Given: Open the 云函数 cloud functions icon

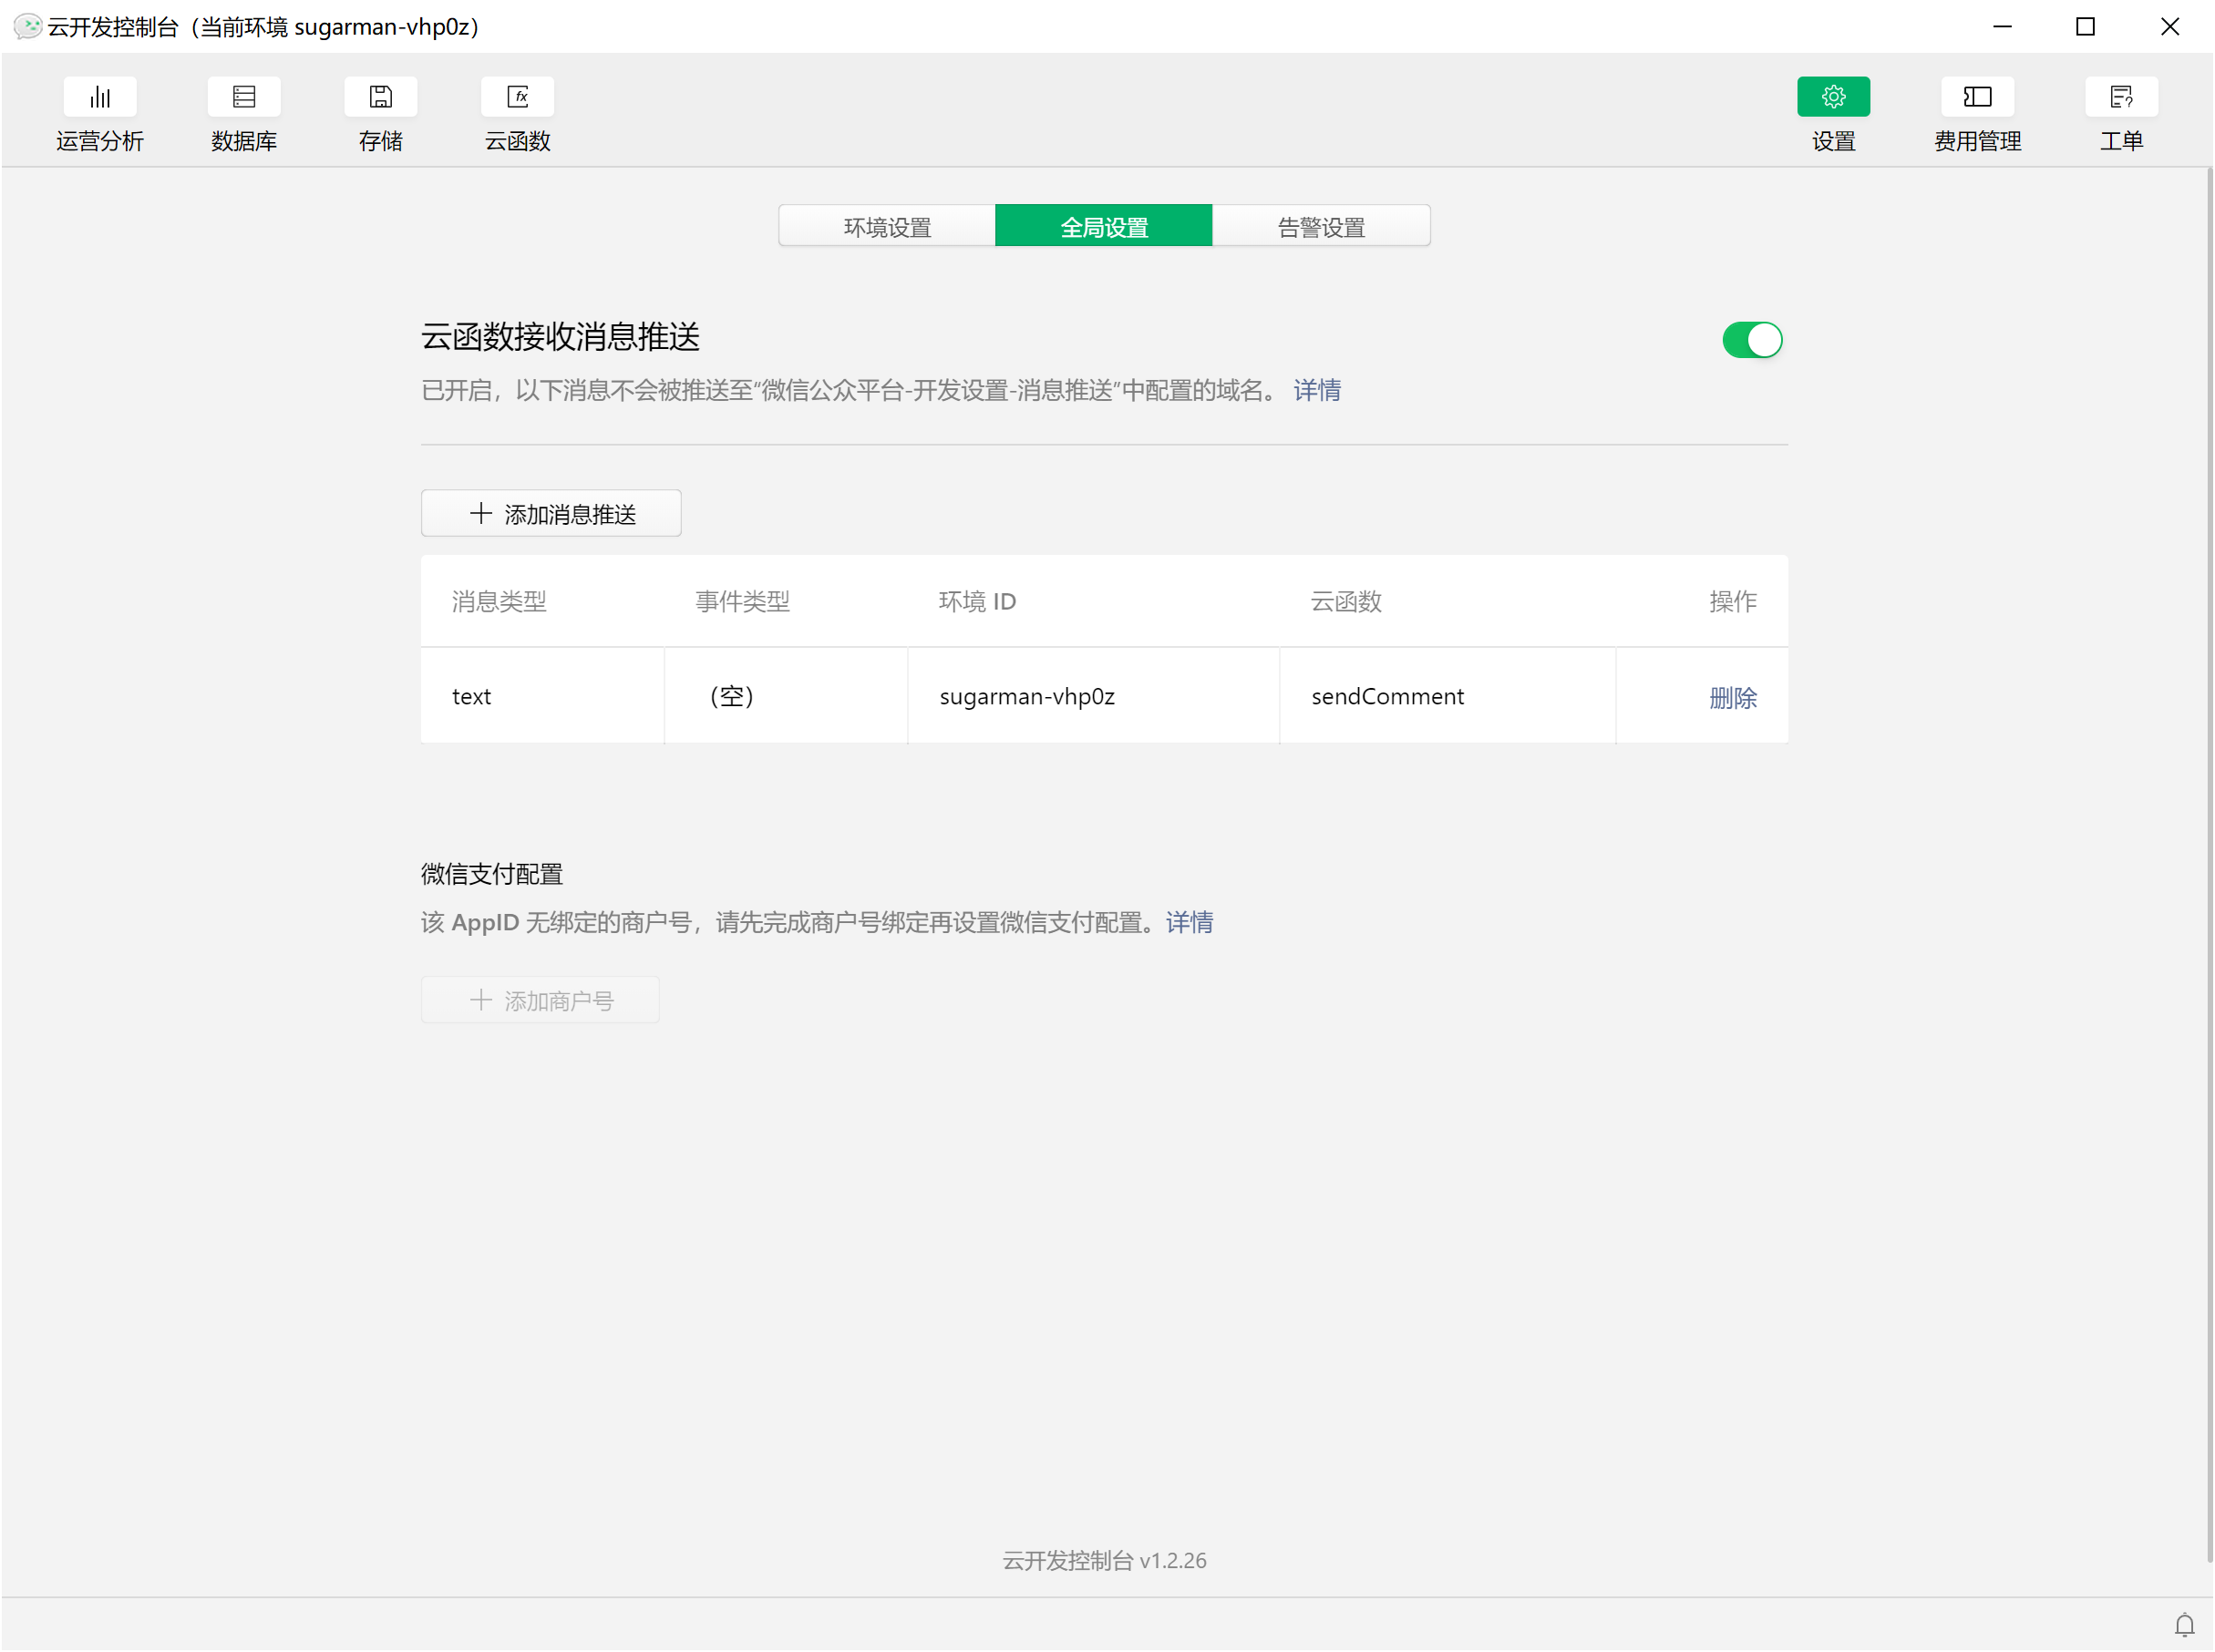Looking at the screenshot, I should (517, 97).
